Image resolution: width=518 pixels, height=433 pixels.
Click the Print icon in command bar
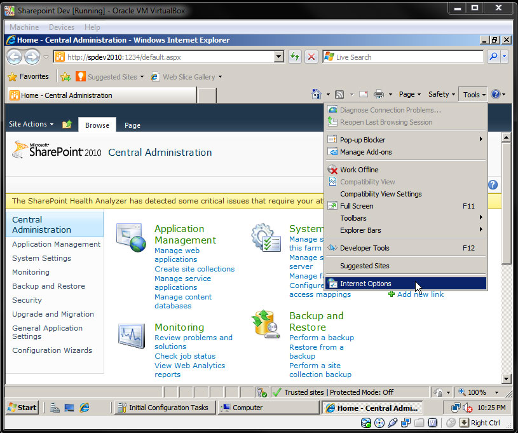[379, 95]
